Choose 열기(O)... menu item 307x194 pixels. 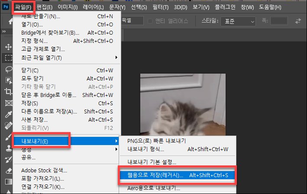click(67, 25)
